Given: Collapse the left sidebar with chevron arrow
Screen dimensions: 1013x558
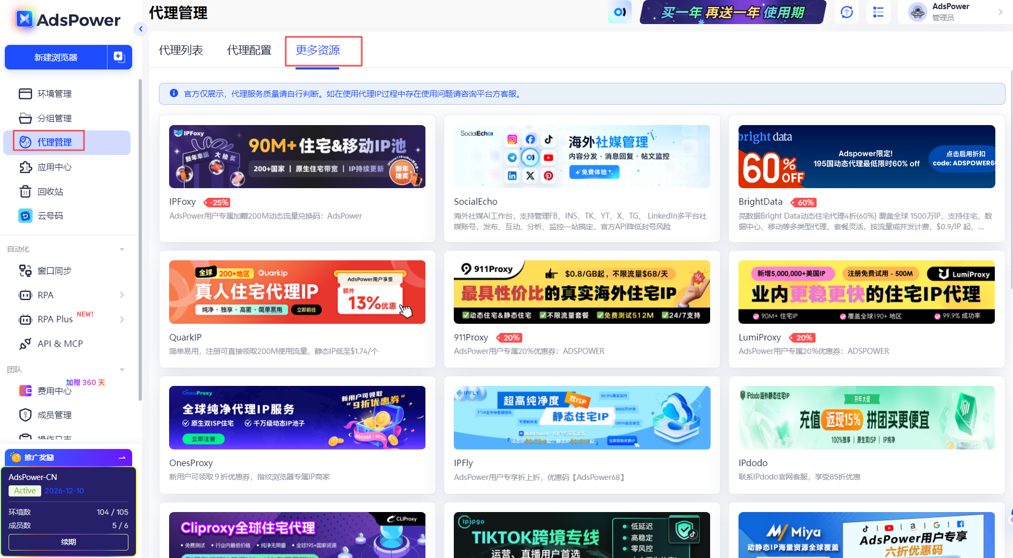Looking at the screenshot, I should click(x=140, y=29).
